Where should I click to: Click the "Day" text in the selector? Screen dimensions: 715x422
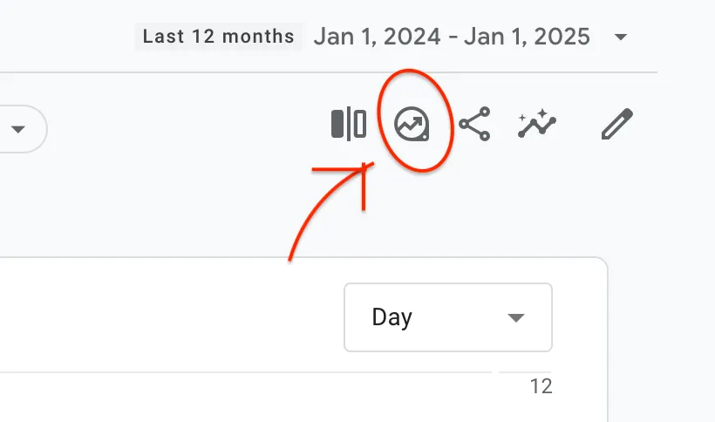[392, 317]
